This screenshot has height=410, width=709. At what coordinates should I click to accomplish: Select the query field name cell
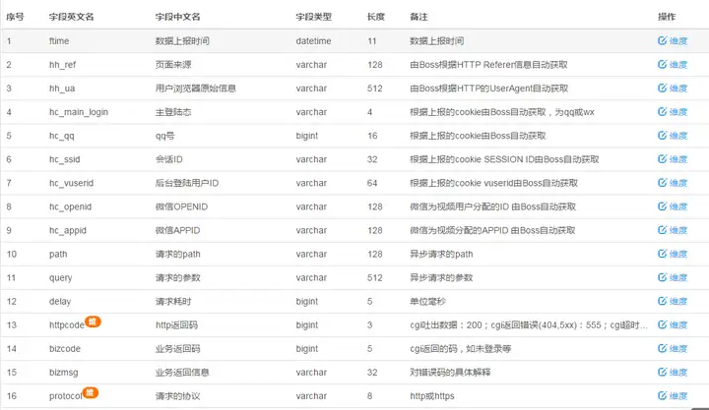[61, 278]
